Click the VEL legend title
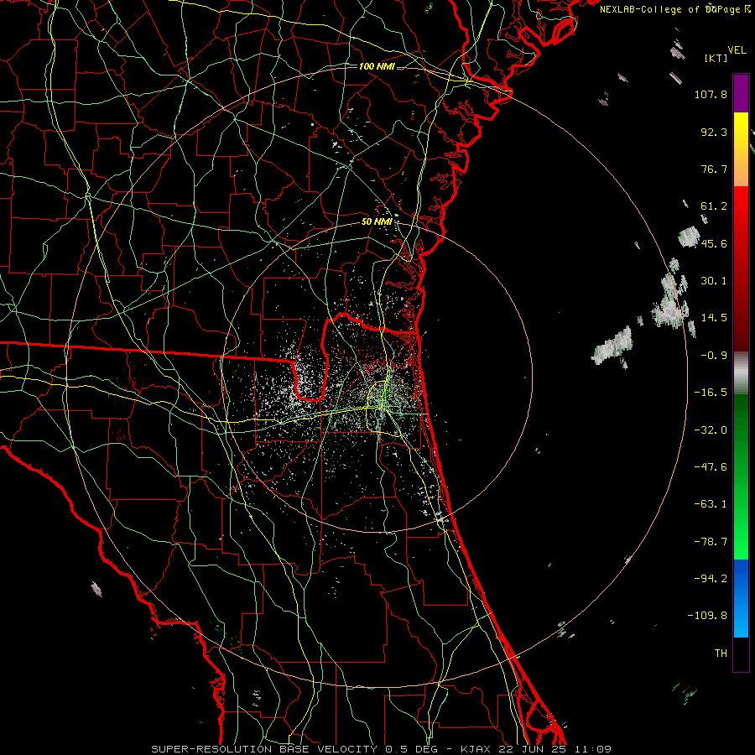The image size is (755, 755). pos(737,50)
